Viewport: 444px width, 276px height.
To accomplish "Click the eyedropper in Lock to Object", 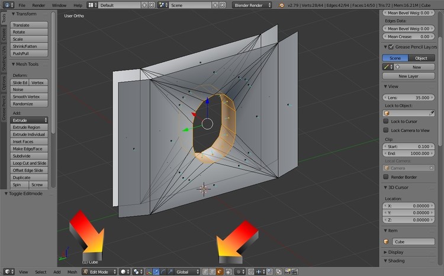I will (x=432, y=113).
